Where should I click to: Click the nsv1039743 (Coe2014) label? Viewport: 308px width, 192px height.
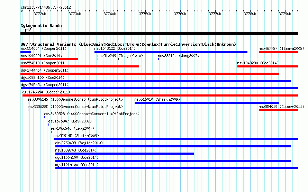[x=76, y=150]
